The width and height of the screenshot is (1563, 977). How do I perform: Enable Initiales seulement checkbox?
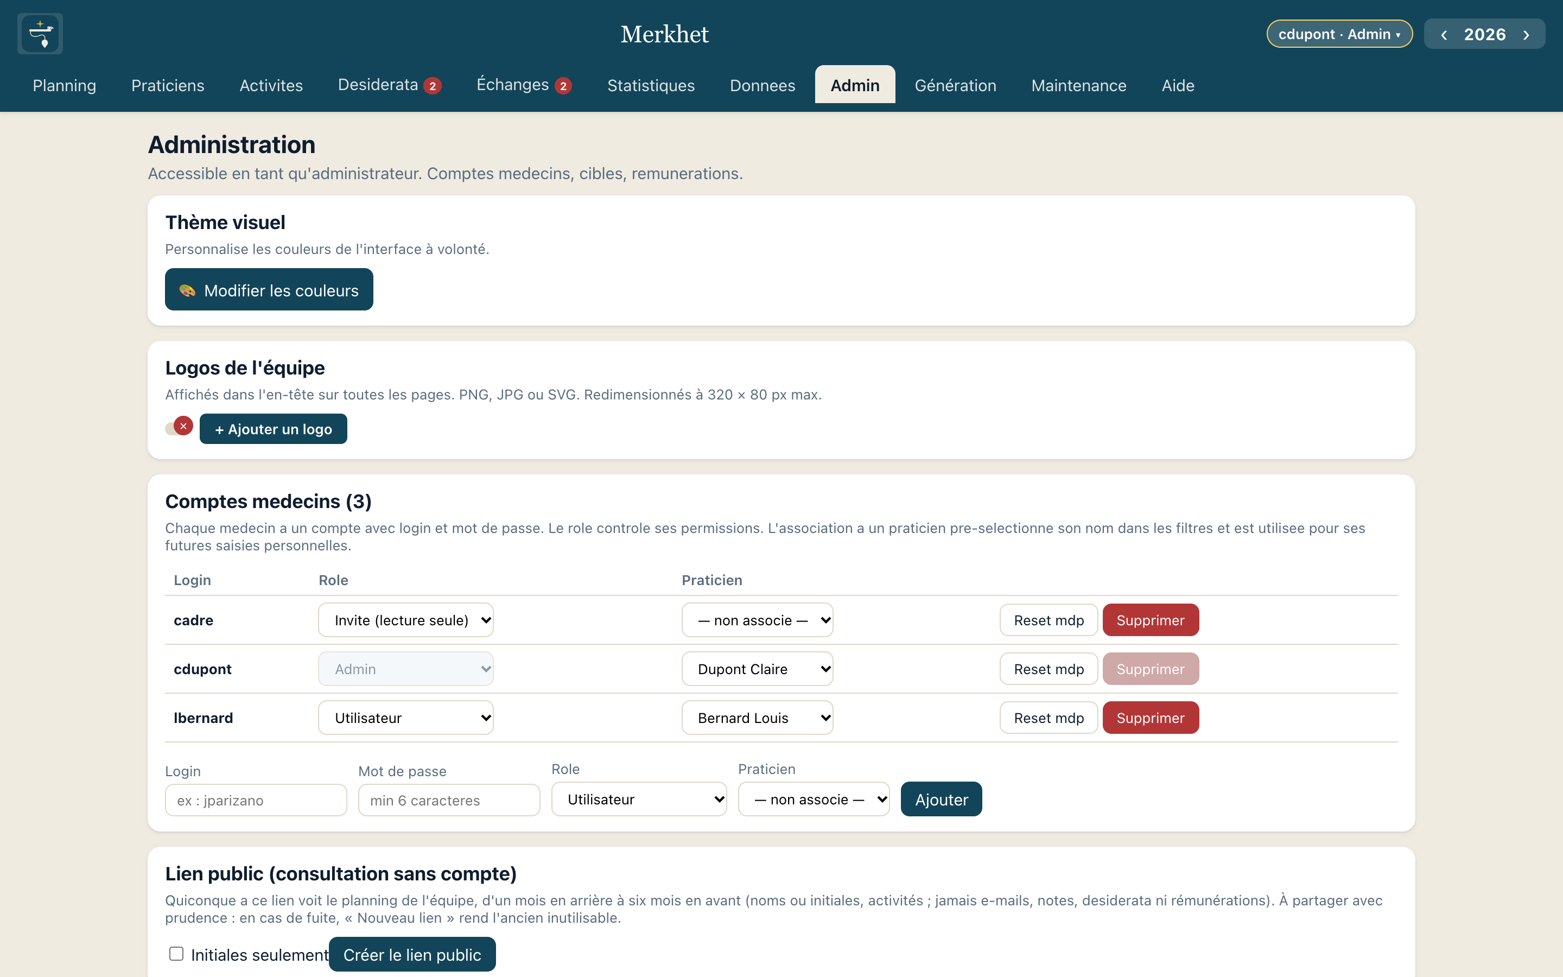(x=176, y=954)
